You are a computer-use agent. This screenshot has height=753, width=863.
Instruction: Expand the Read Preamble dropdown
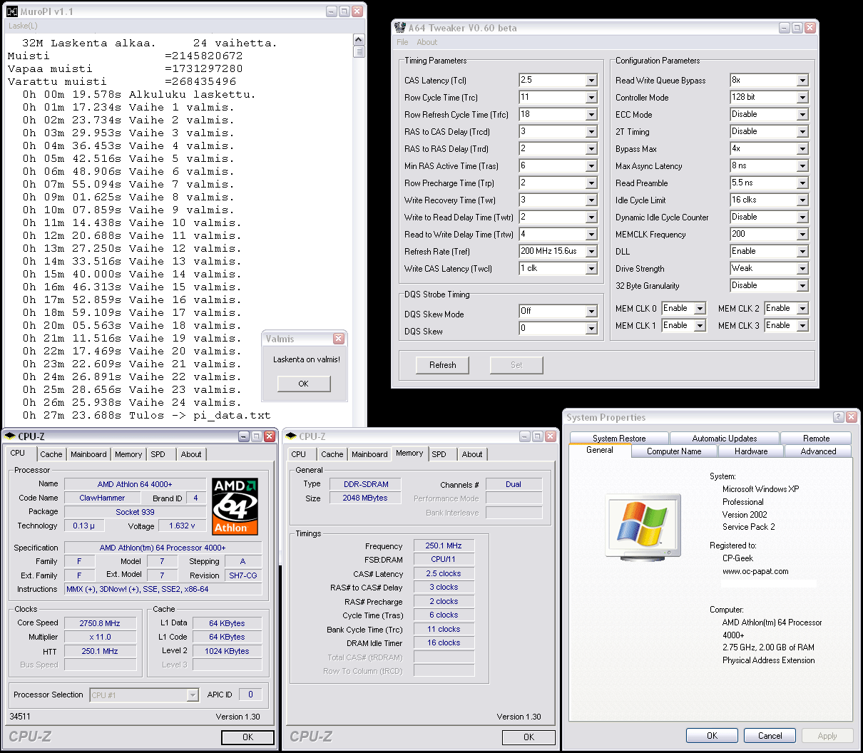point(802,183)
